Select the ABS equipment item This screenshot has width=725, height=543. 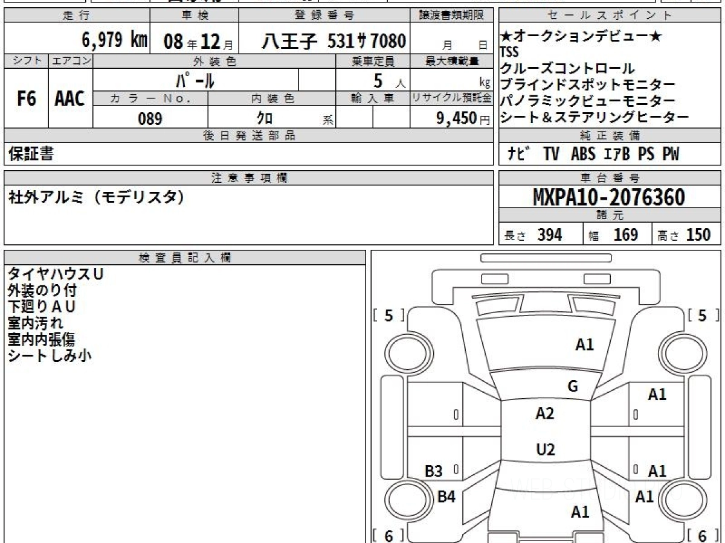pyautogui.click(x=583, y=154)
